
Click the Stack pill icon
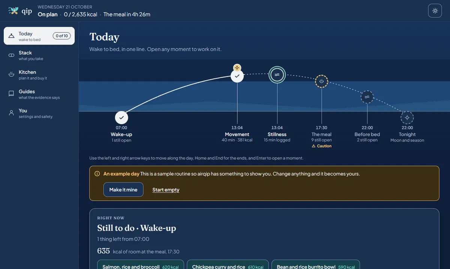(12, 56)
